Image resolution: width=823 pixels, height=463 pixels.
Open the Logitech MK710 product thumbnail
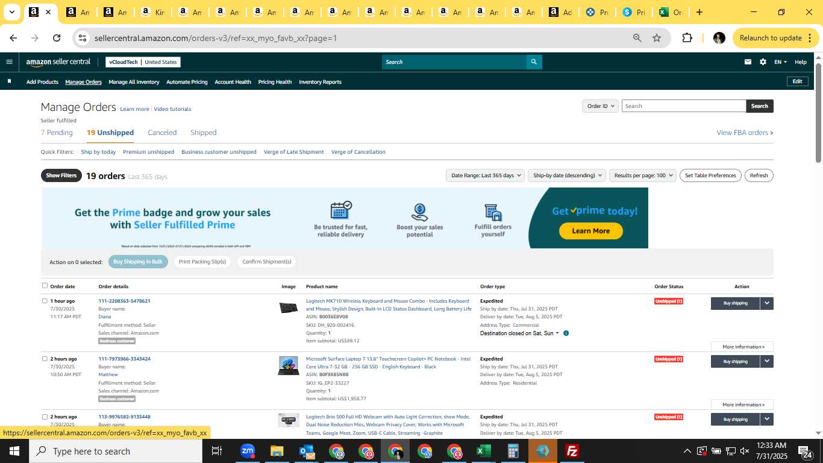[289, 307]
